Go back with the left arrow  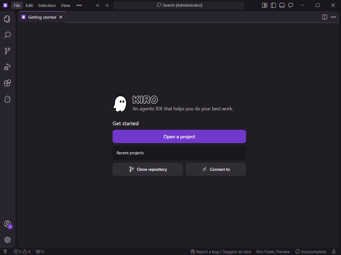(98, 5)
